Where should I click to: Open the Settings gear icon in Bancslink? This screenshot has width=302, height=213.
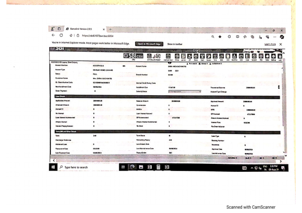273,56
